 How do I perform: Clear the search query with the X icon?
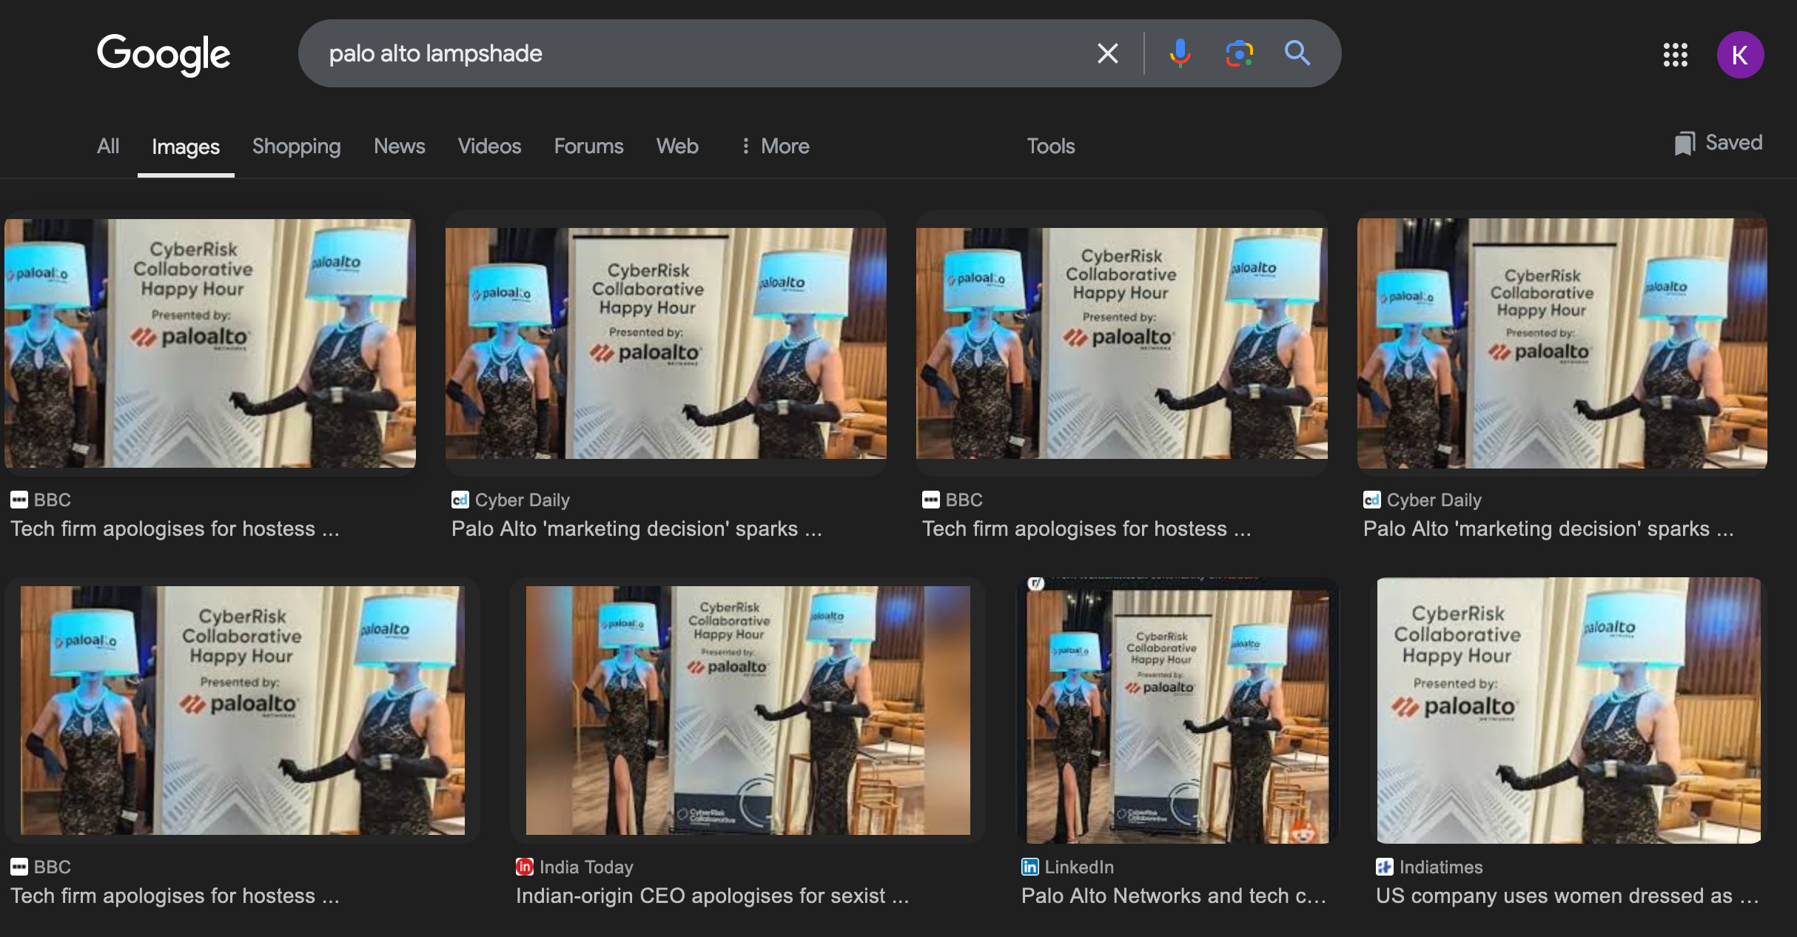pyautogui.click(x=1107, y=53)
